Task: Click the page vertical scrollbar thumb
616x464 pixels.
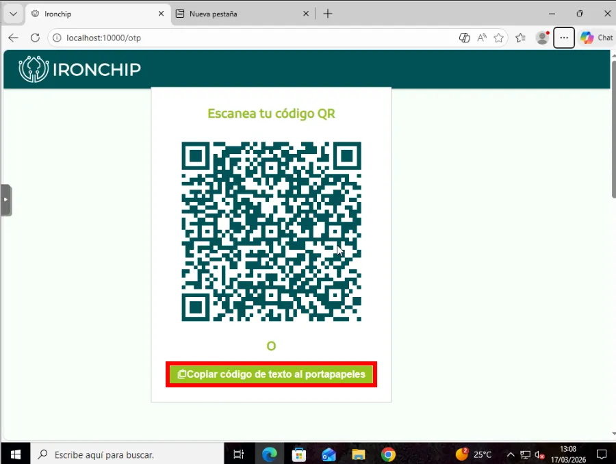Action: pos(613,129)
